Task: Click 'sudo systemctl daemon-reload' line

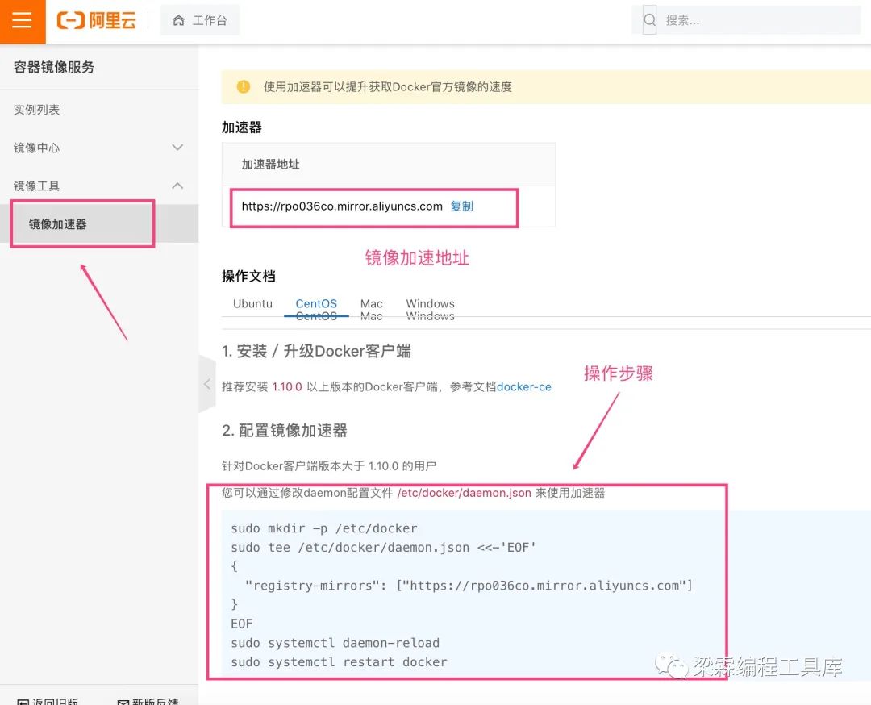Action: (x=335, y=643)
